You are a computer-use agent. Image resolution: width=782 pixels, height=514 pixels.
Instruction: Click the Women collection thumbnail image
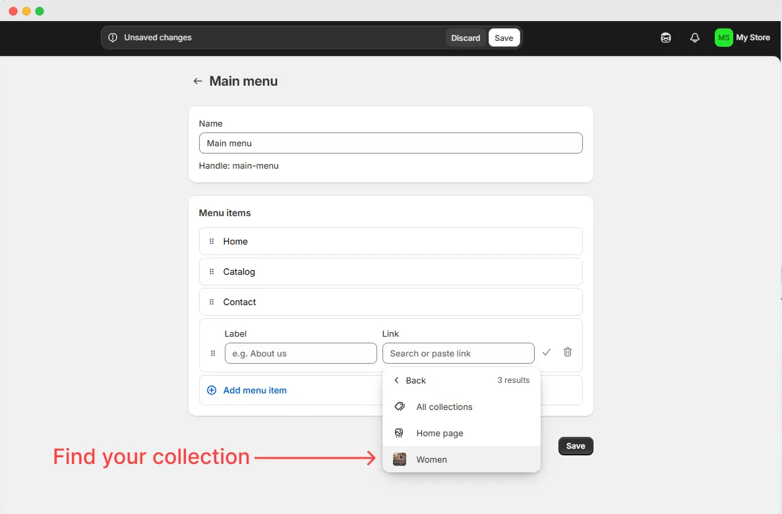(x=399, y=459)
